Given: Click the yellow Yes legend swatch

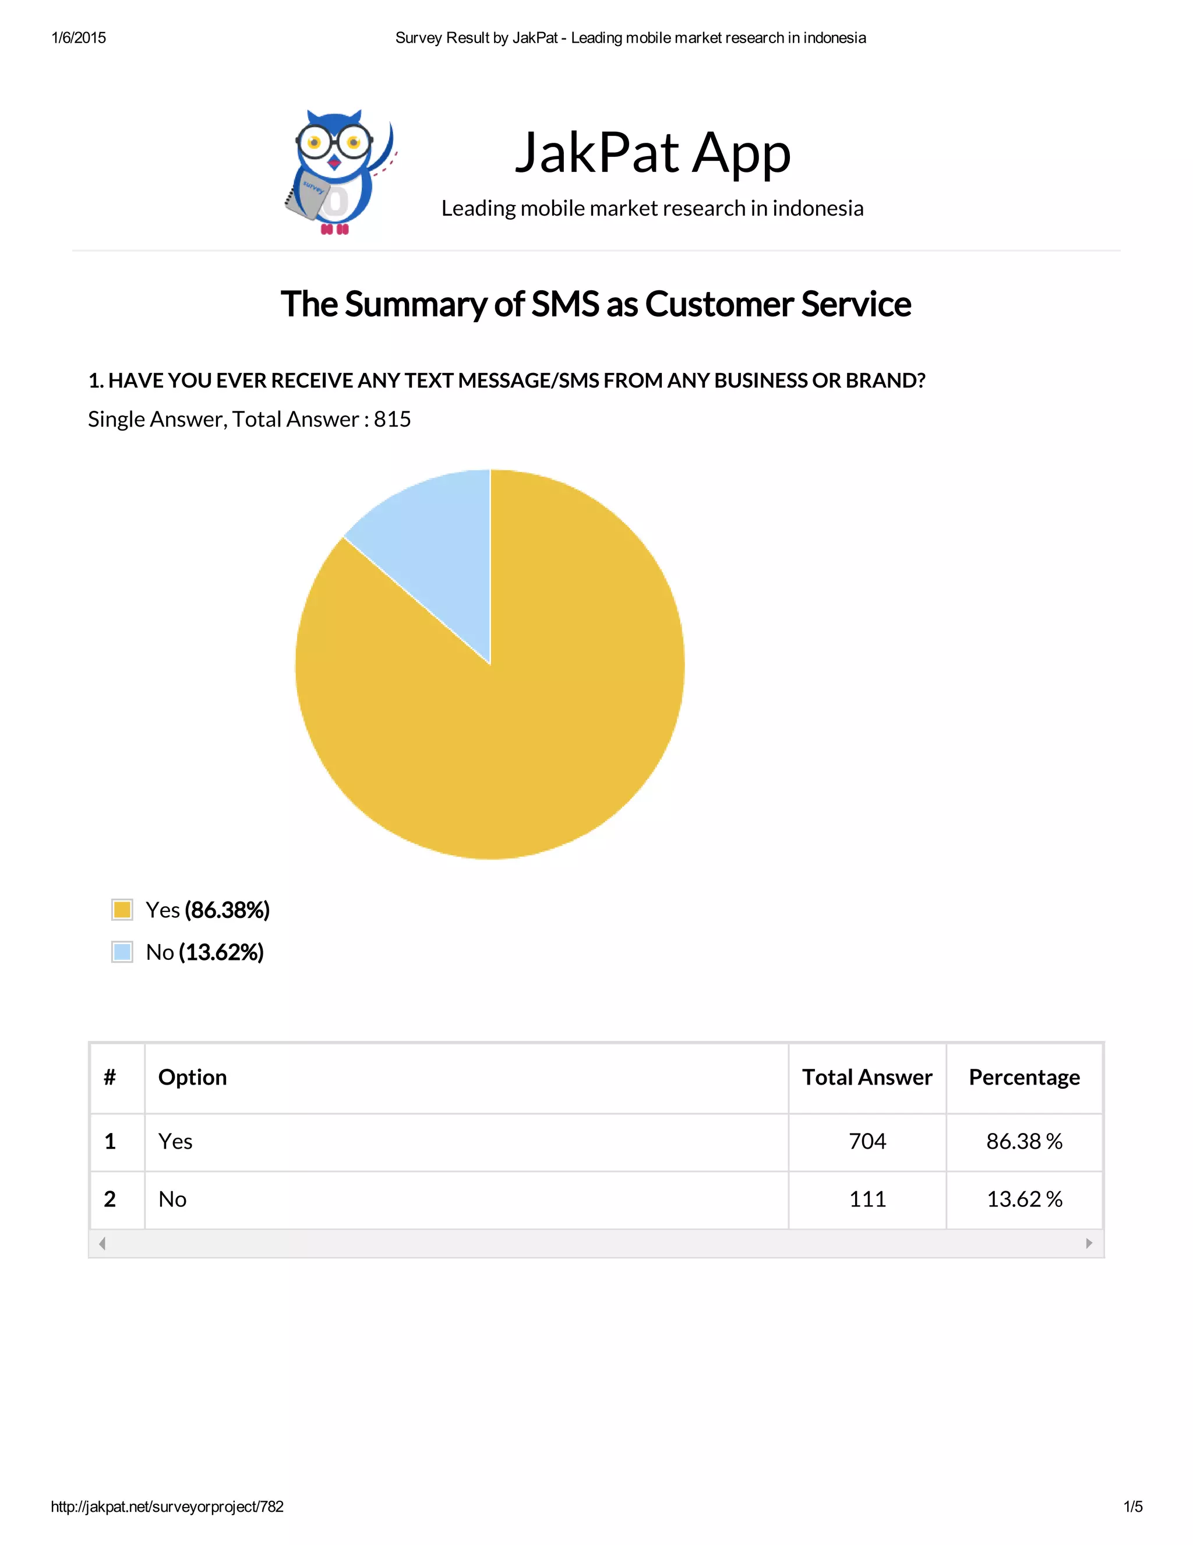Looking at the screenshot, I should point(122,910).
